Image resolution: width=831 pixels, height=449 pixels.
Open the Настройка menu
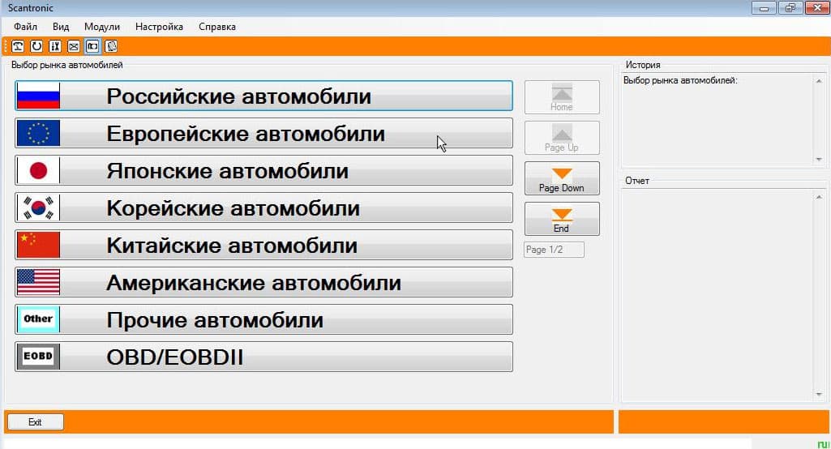click(159, 27)
